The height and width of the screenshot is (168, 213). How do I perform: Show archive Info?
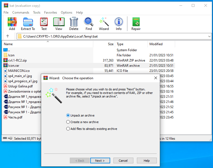click(x=119, y=24)
